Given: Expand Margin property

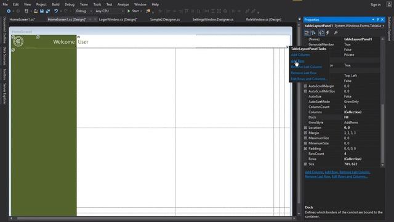Looking at the screenshot, I should pyautogui.click(x=305, y=133).
